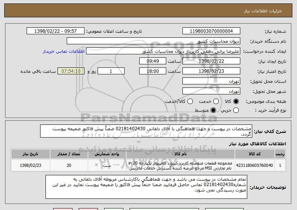Click the کد کالا column header

click(255, 154)
